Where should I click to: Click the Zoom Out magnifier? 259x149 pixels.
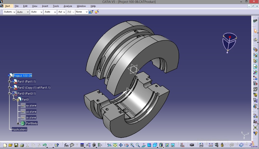138,145
